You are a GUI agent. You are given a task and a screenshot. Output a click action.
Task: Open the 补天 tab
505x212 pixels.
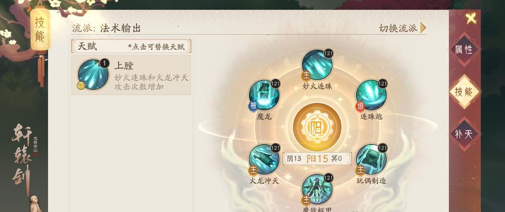click(x=464, y=134)
